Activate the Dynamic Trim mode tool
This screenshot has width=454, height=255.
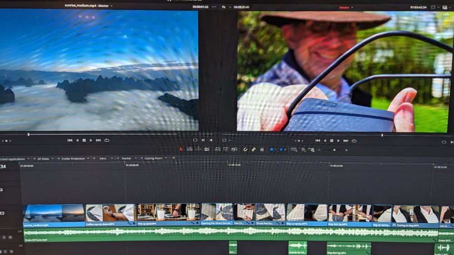tap(199, 149)
